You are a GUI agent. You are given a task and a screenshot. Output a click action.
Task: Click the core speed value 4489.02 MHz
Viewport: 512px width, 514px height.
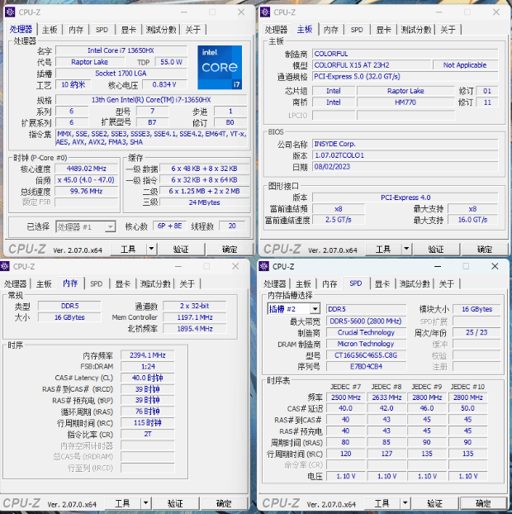(86, 169)
